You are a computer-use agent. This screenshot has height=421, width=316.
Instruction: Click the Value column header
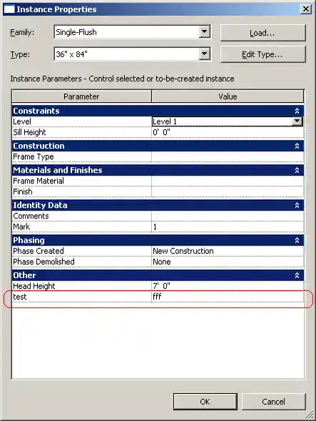click(228, 96)
